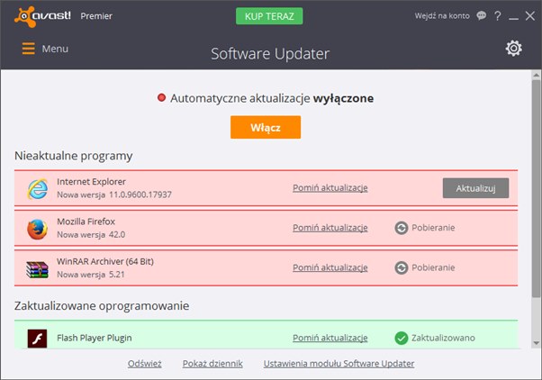
Task: Open the hamburger Menu icon
Action: click(x=28, y=49)
